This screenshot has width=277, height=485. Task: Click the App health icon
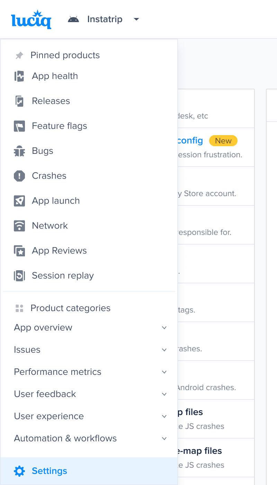[x=19, y=76]
